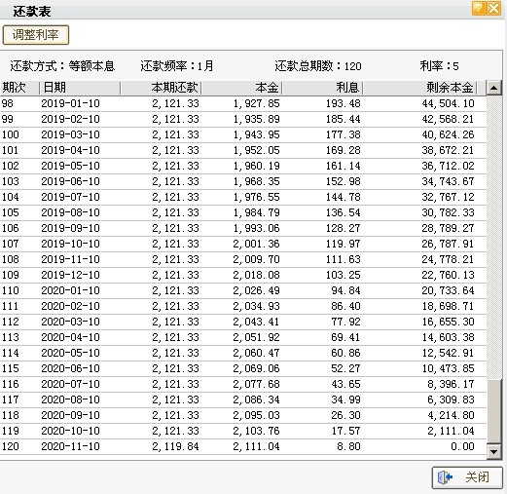Click the 剩余本金 column header
The height and width of the screenshot is (494, 507).
point(419,88)
